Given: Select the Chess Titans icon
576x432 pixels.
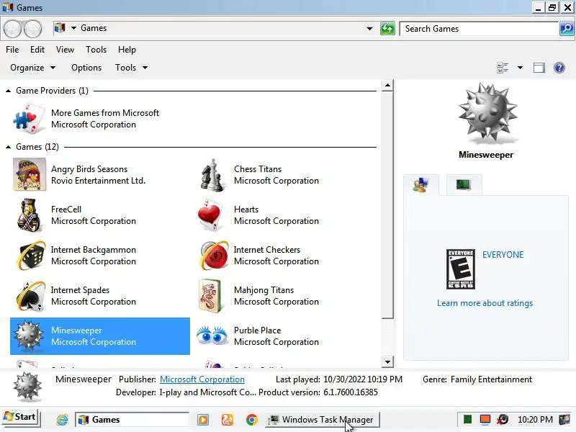Looking at the screenshot, I should tap(212, 175).
